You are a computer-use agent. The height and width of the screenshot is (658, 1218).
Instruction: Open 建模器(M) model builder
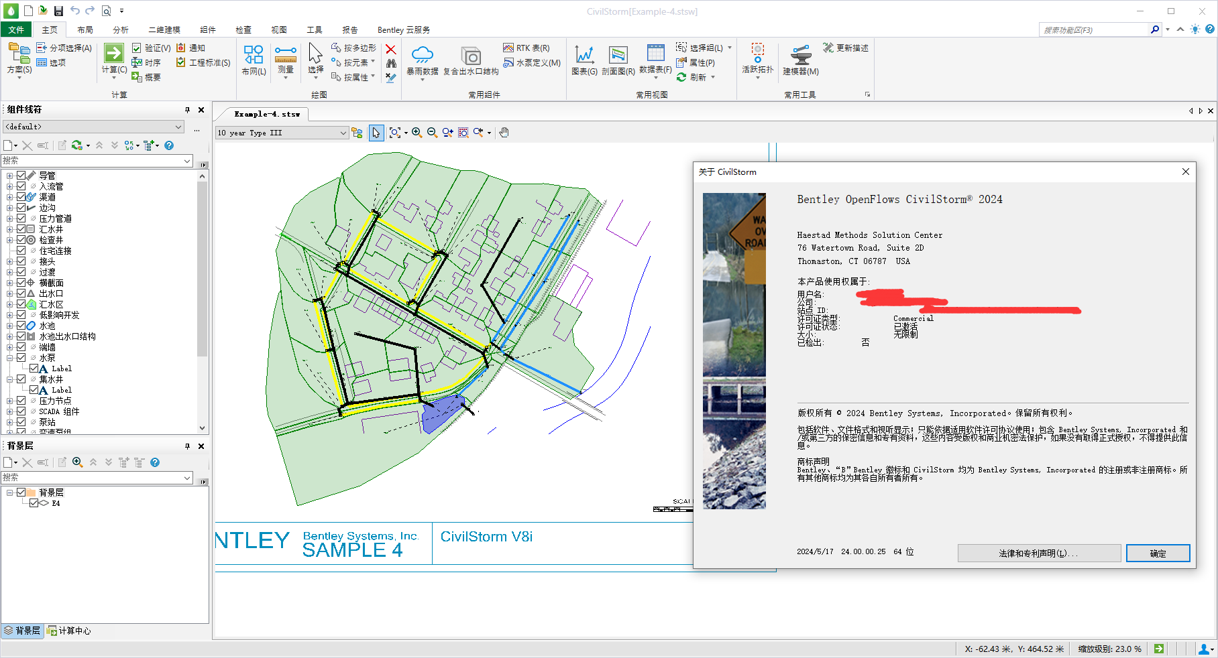(x=801, y=60)
